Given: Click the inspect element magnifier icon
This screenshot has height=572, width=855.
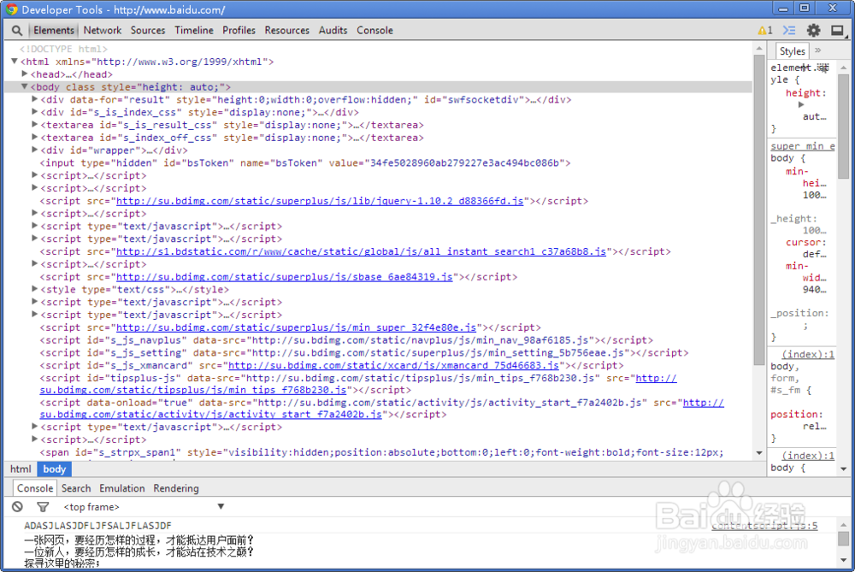Looking at the screenshot, I should (x=17, y=31).
